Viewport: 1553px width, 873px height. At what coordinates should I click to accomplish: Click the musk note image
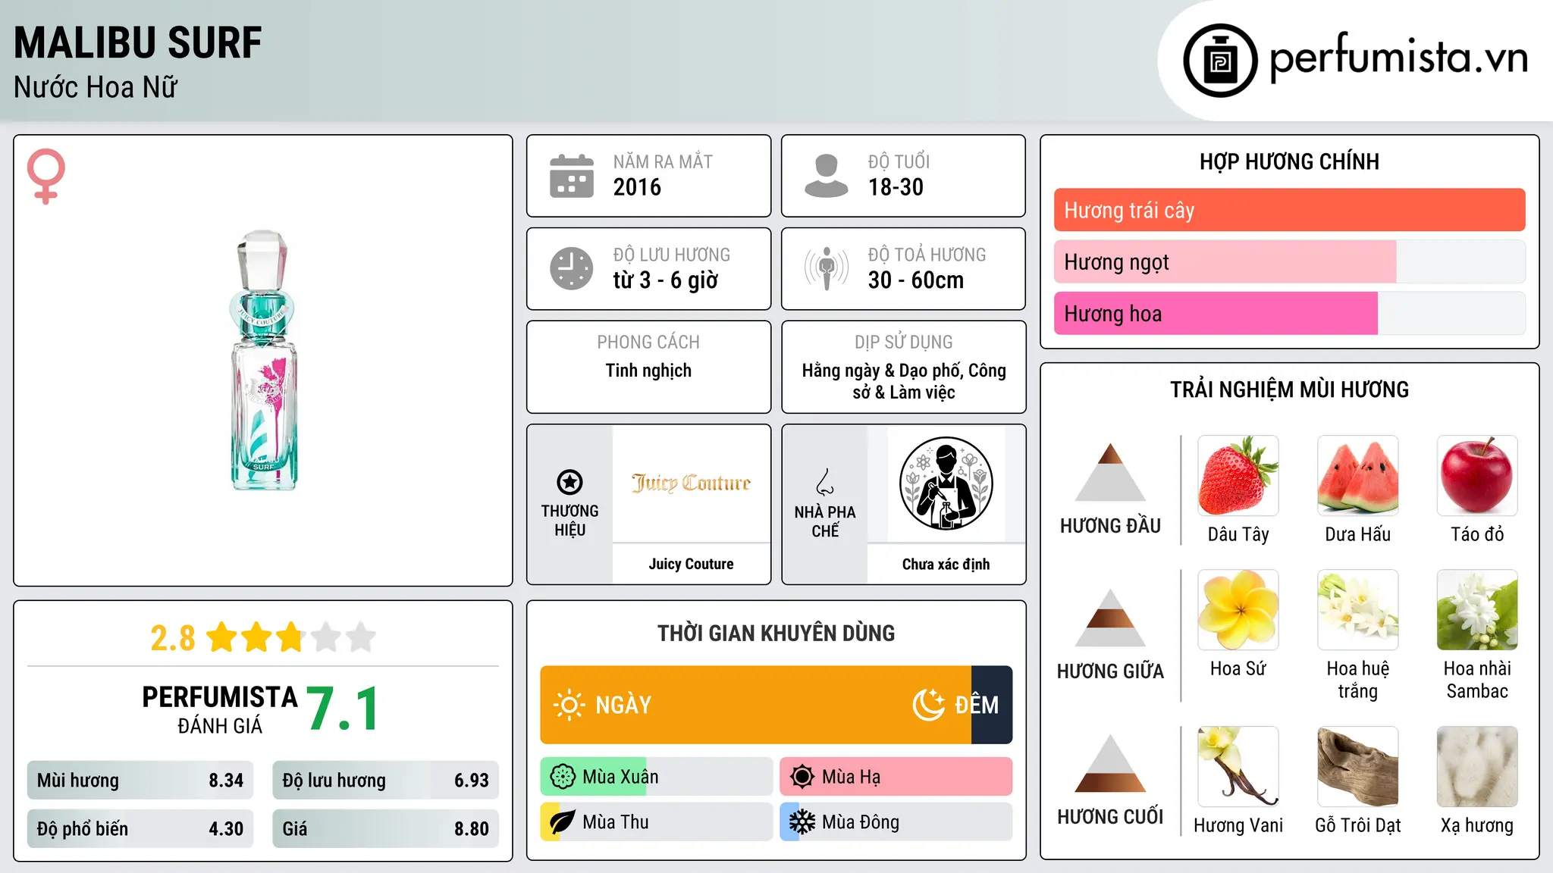click(1477, 767)
